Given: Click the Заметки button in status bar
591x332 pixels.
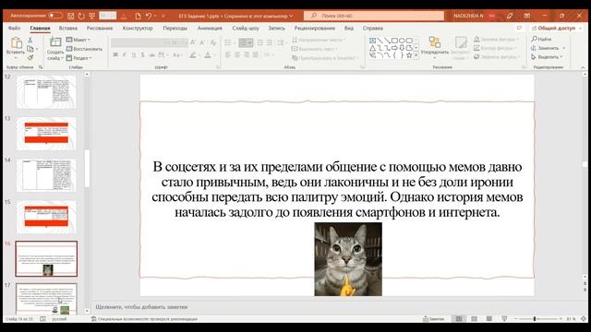Looking at the screenshot, I should 433,319.
